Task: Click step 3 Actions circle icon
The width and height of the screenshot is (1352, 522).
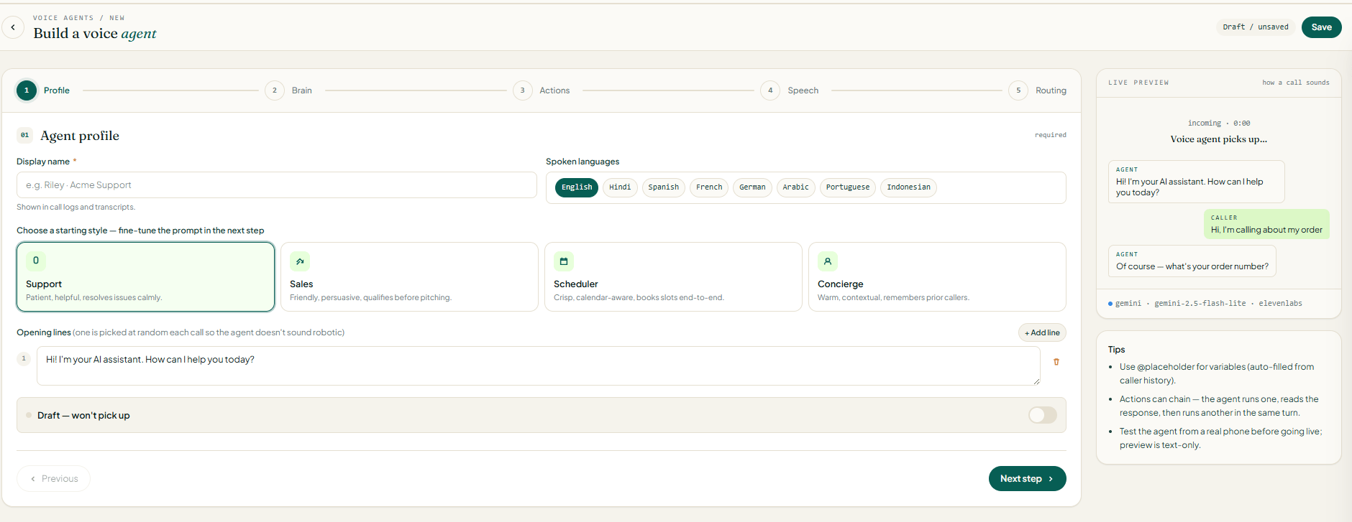Action: click(x=523, y=90)
